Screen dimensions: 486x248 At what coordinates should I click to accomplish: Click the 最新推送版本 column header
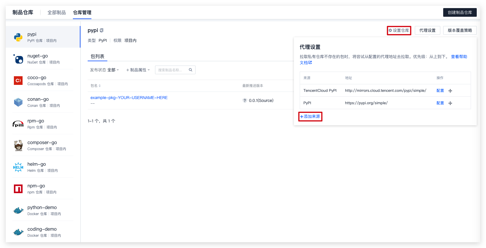click(253, 86)
